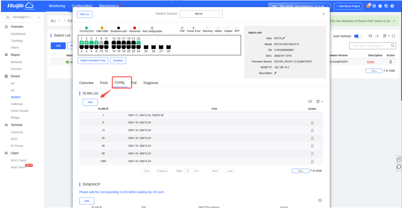Delete VLAN 6 trash icon
This screenshot has width=402, height=209.
[x=312, y=123]
